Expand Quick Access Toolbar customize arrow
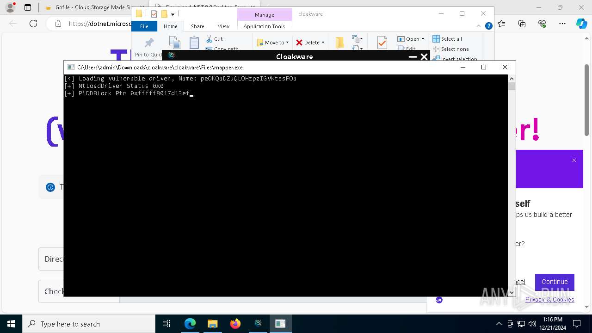The width and height of the screenshot is (592, 333). tap(173, 14)
